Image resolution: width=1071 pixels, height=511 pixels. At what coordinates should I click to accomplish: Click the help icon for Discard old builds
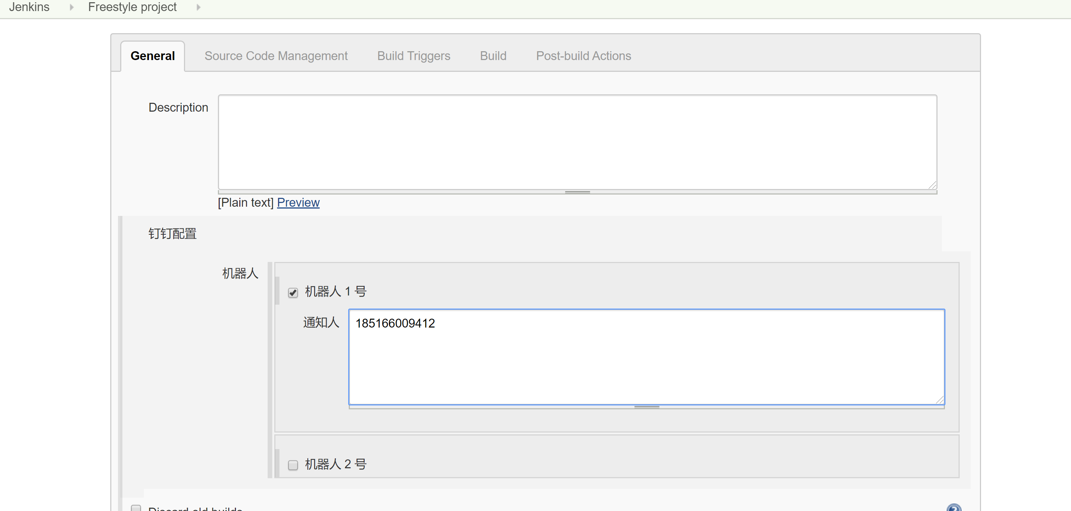point(953,508)
